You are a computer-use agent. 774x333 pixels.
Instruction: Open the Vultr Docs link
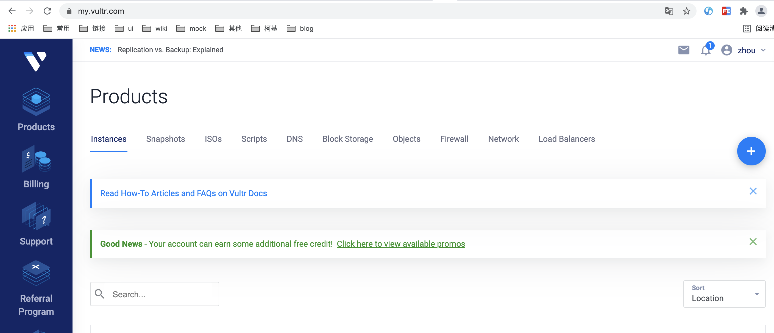(248, 193)
